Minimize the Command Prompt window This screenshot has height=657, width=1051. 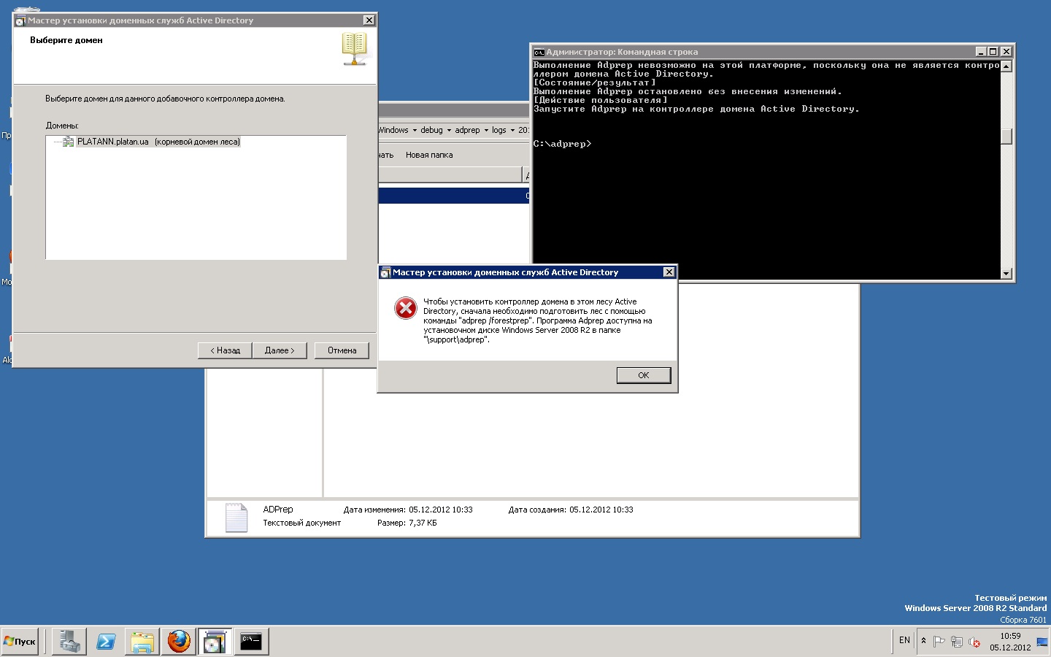(x=981, y=52)
